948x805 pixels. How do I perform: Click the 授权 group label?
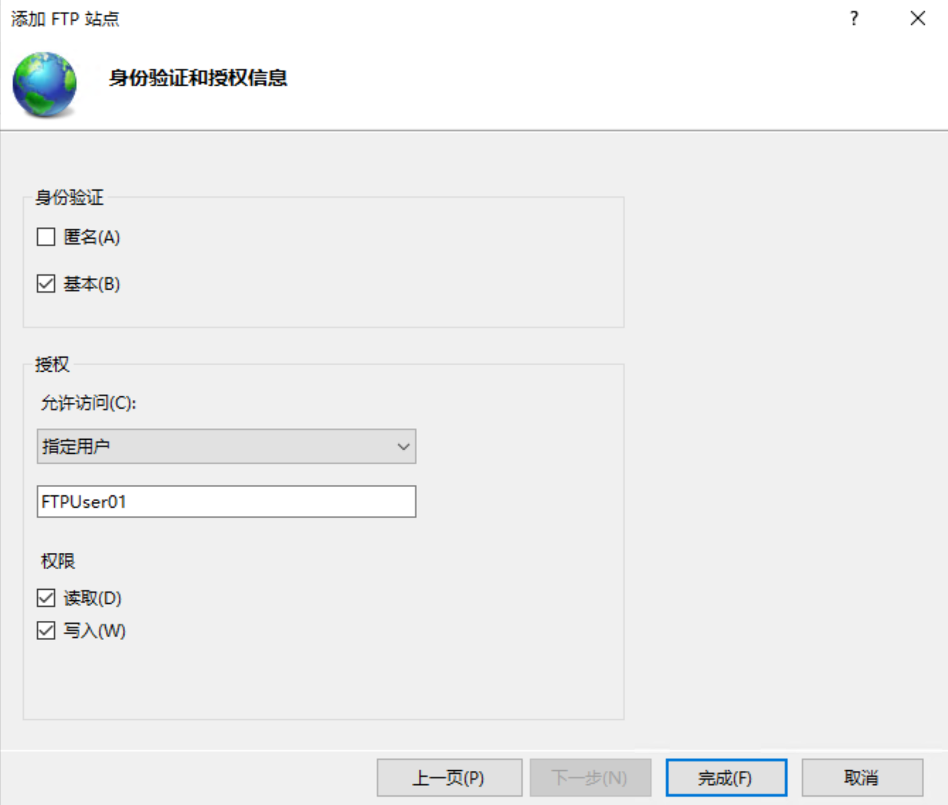tap(52, 364)
